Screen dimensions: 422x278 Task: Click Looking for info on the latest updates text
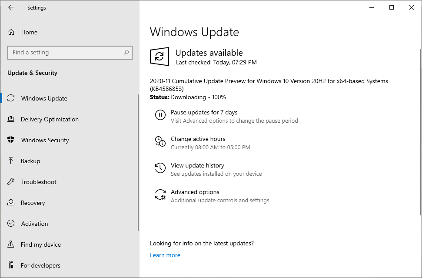point(202,243)
